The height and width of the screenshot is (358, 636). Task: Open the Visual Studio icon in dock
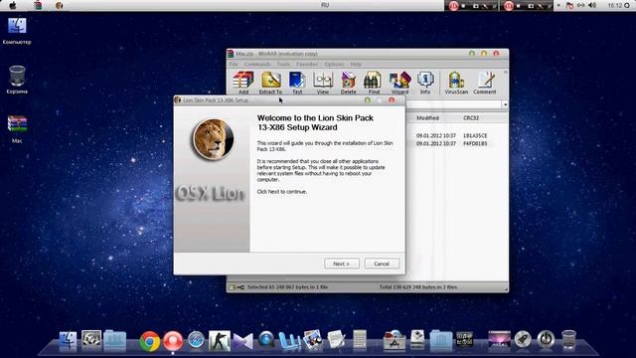tap(242, 341)
